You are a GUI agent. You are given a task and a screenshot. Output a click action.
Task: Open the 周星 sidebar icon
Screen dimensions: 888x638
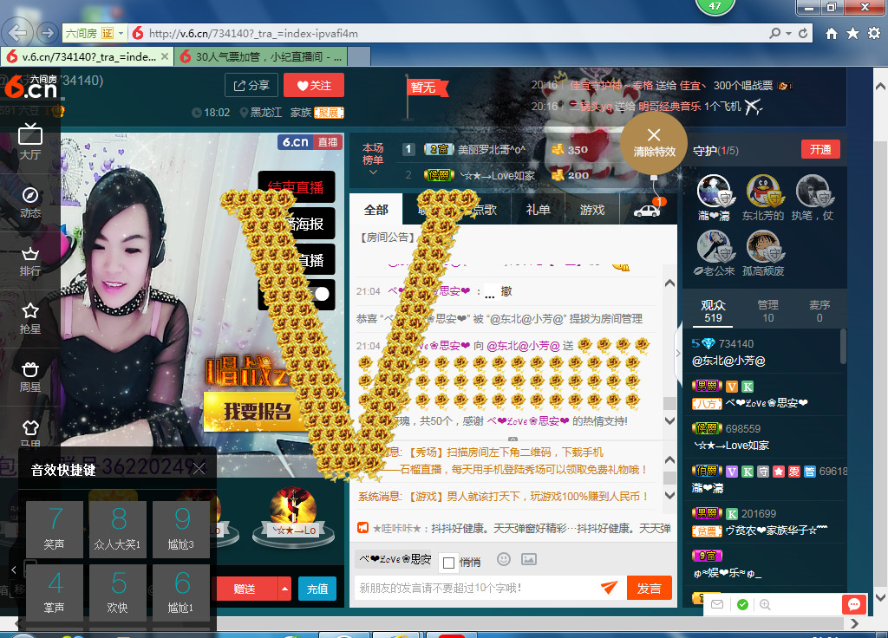pos(30,377)
